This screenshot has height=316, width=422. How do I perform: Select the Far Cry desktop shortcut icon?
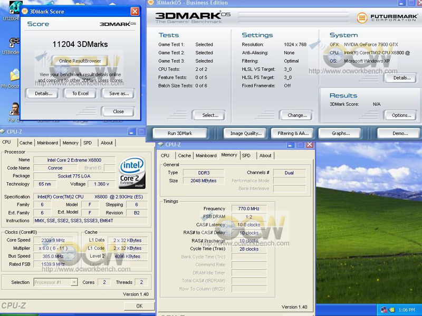tap(15, 108)
